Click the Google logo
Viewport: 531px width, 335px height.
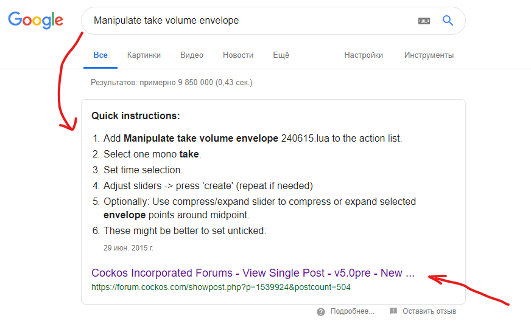point(35,20)
